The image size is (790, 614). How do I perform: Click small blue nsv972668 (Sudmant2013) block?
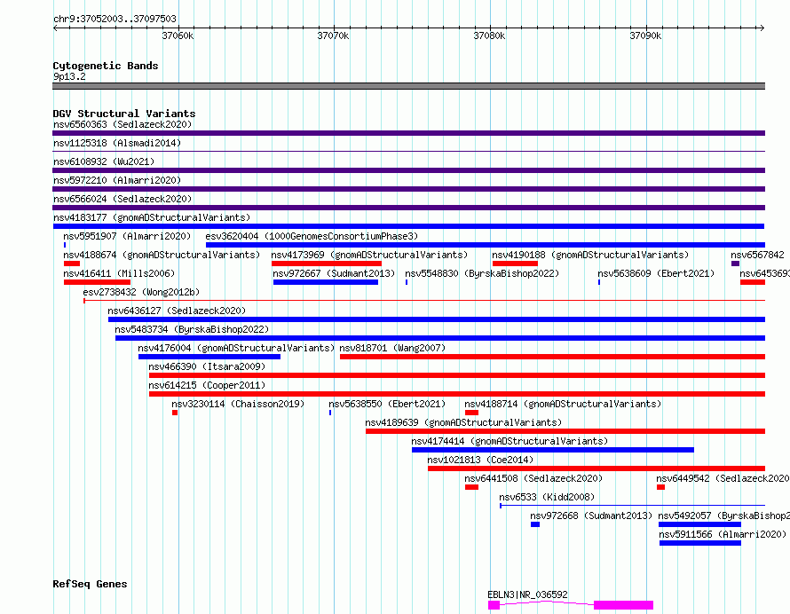535,524
